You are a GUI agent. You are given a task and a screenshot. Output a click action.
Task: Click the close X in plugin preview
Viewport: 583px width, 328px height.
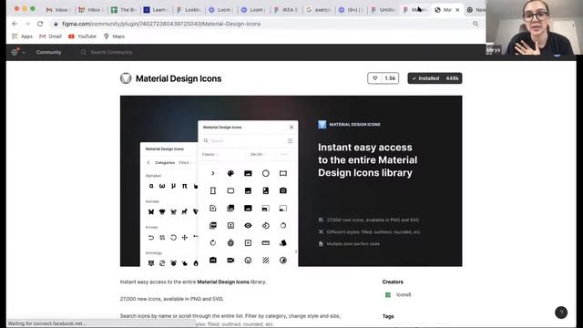[x=291, y=128]
